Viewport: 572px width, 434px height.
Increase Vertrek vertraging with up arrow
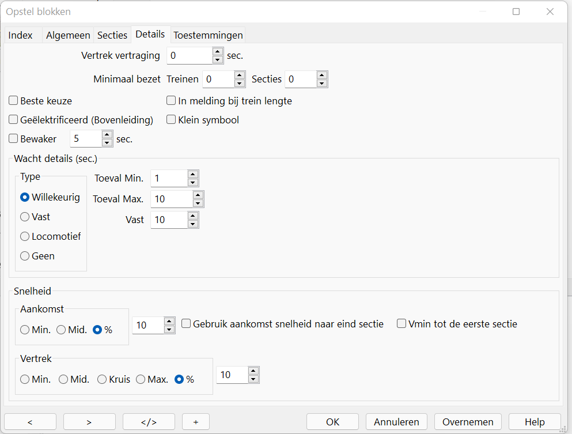coord(217,52)
